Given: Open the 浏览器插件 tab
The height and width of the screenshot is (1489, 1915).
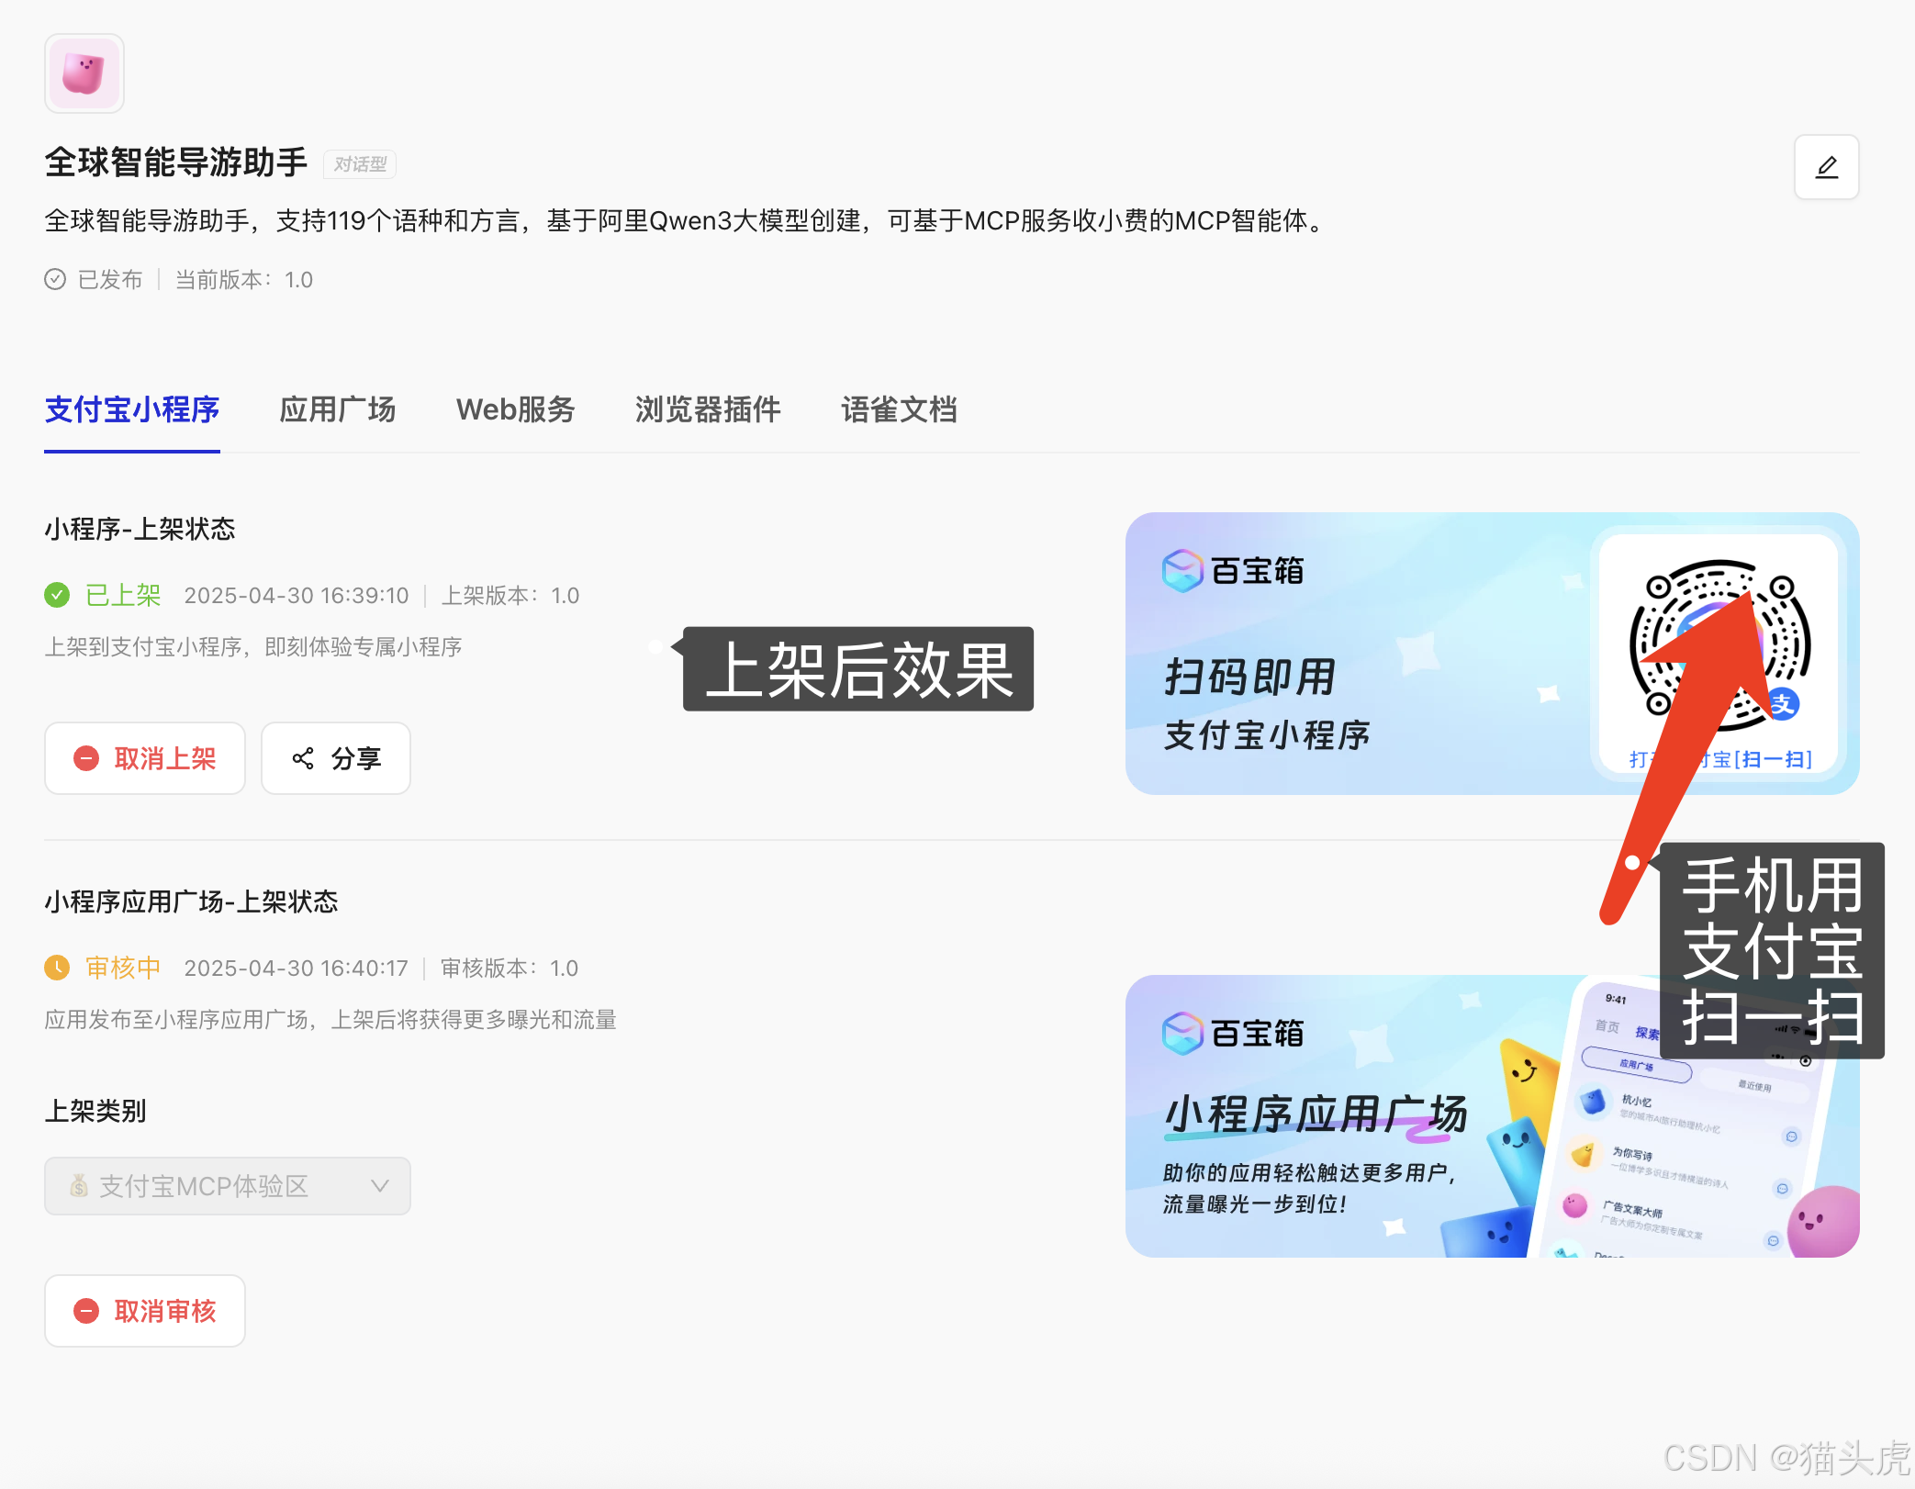Looking at the screenshot, I should (x=708, y=410).
